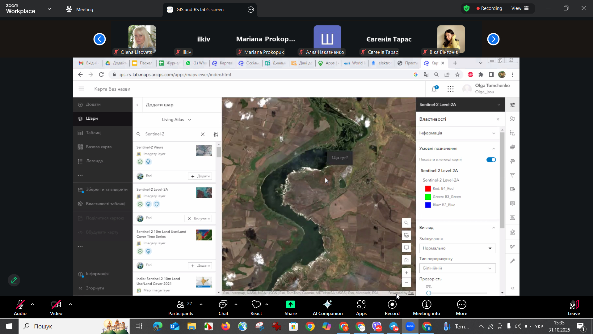Screen dimensions: 593x334
Task: Clear the Sentinel-2 search field
Action: [203, 134]
